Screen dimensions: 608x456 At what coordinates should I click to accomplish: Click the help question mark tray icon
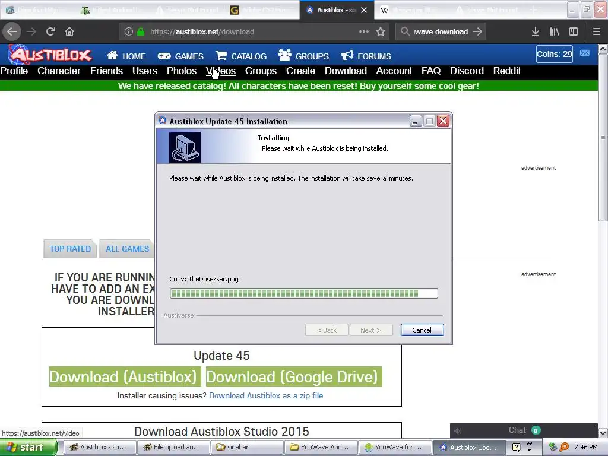pos(517,447)
